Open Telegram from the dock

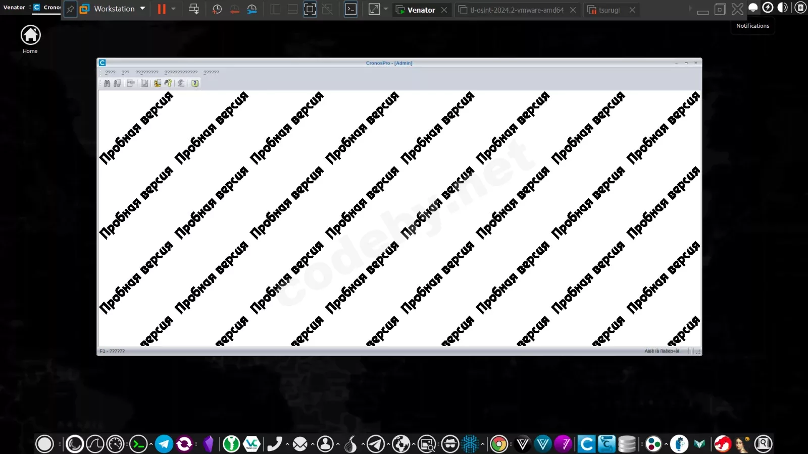point(164,444)
